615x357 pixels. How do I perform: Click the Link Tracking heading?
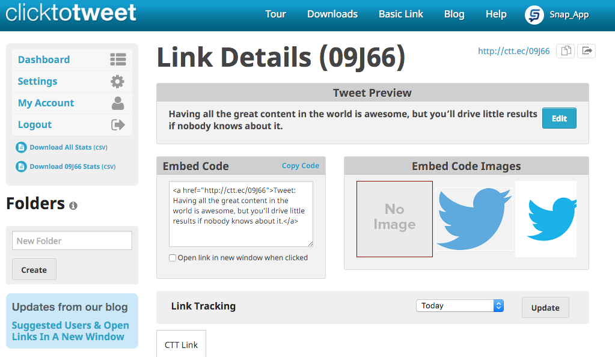(203, 306)
